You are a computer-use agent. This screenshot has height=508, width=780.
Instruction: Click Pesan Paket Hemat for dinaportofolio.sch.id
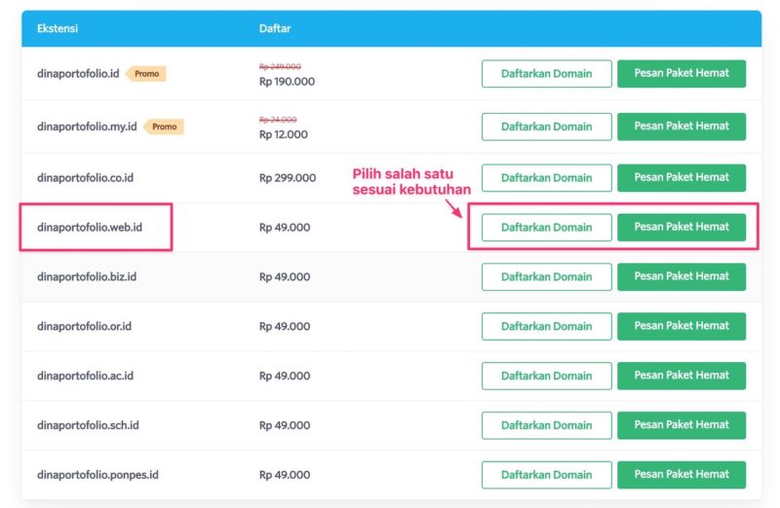click(x=681, y=425)
